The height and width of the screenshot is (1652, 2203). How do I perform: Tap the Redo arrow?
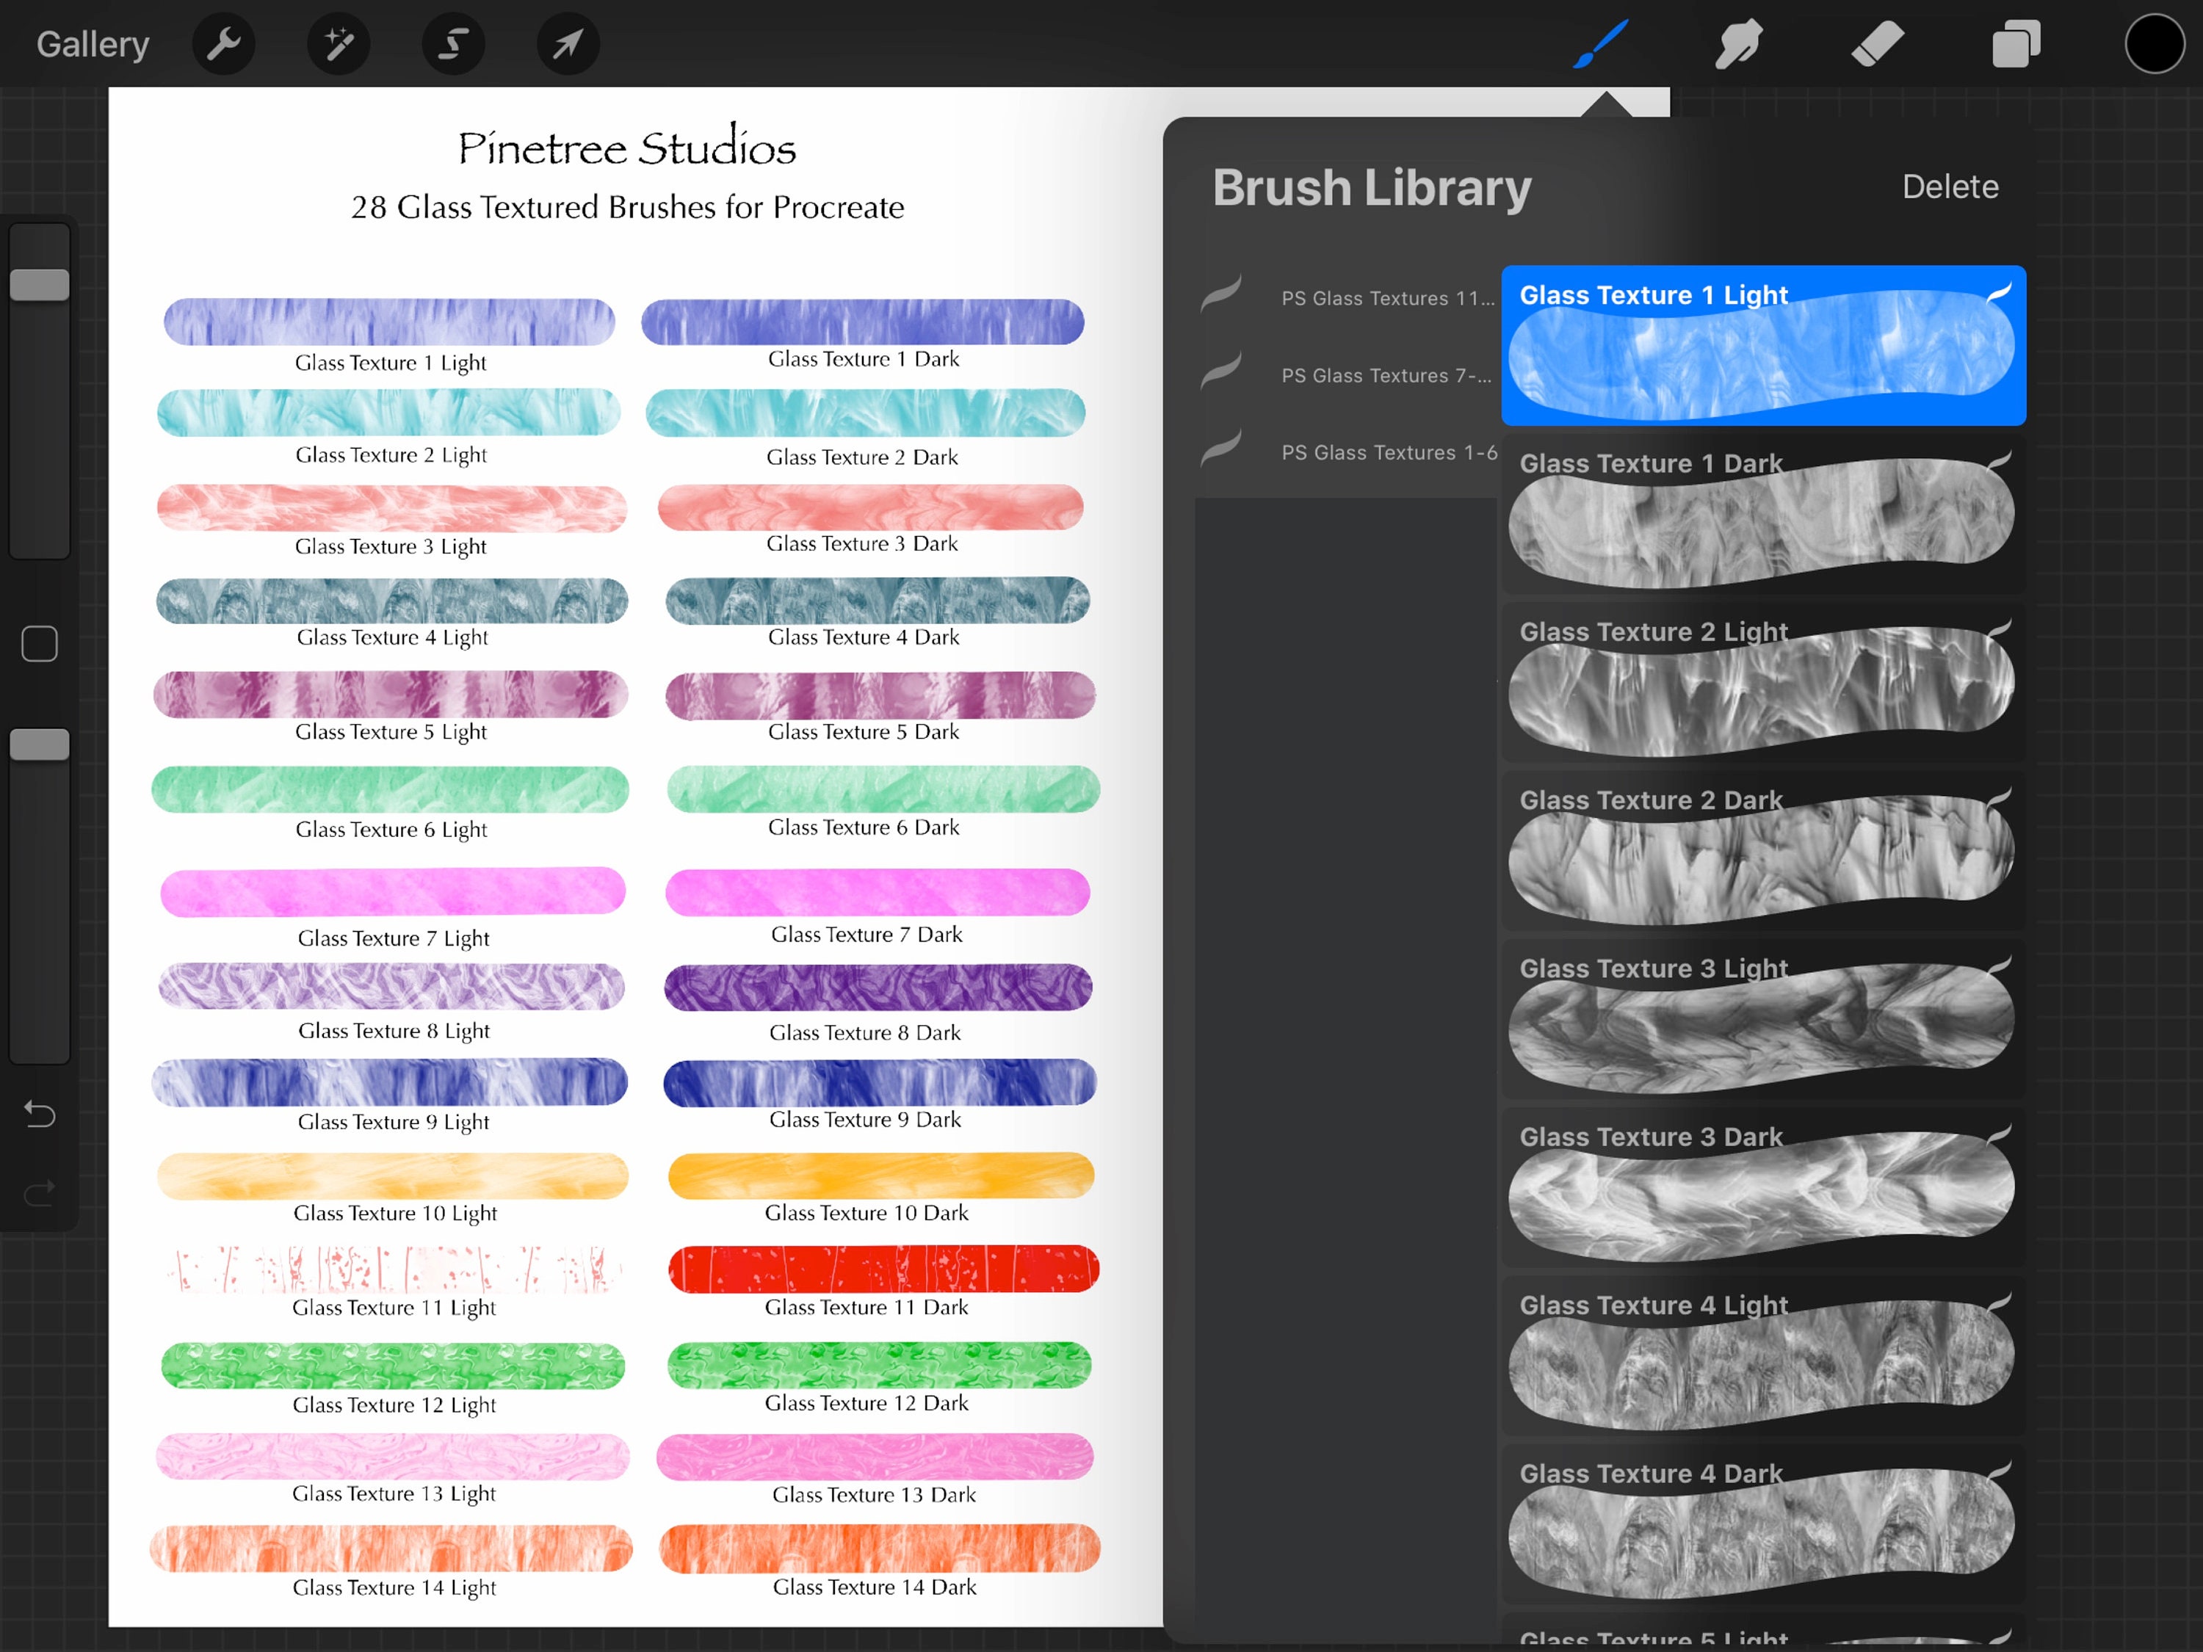(39, 1193)
